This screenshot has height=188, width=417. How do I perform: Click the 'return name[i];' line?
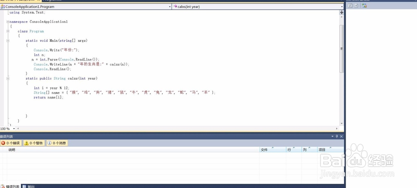coord(49,97)
